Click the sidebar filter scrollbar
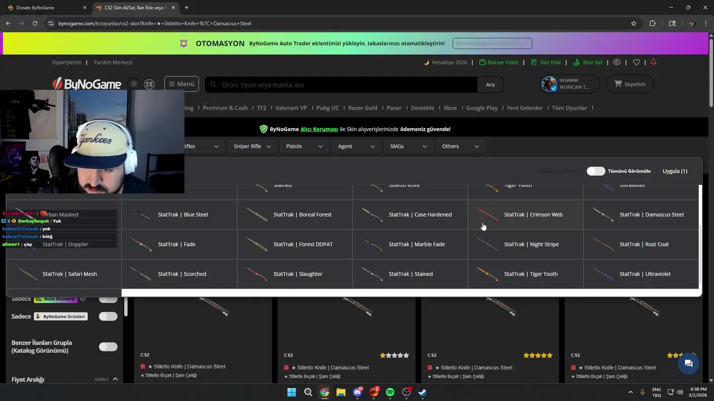Viewport: 714px width, 401px height. coord(125,306)
